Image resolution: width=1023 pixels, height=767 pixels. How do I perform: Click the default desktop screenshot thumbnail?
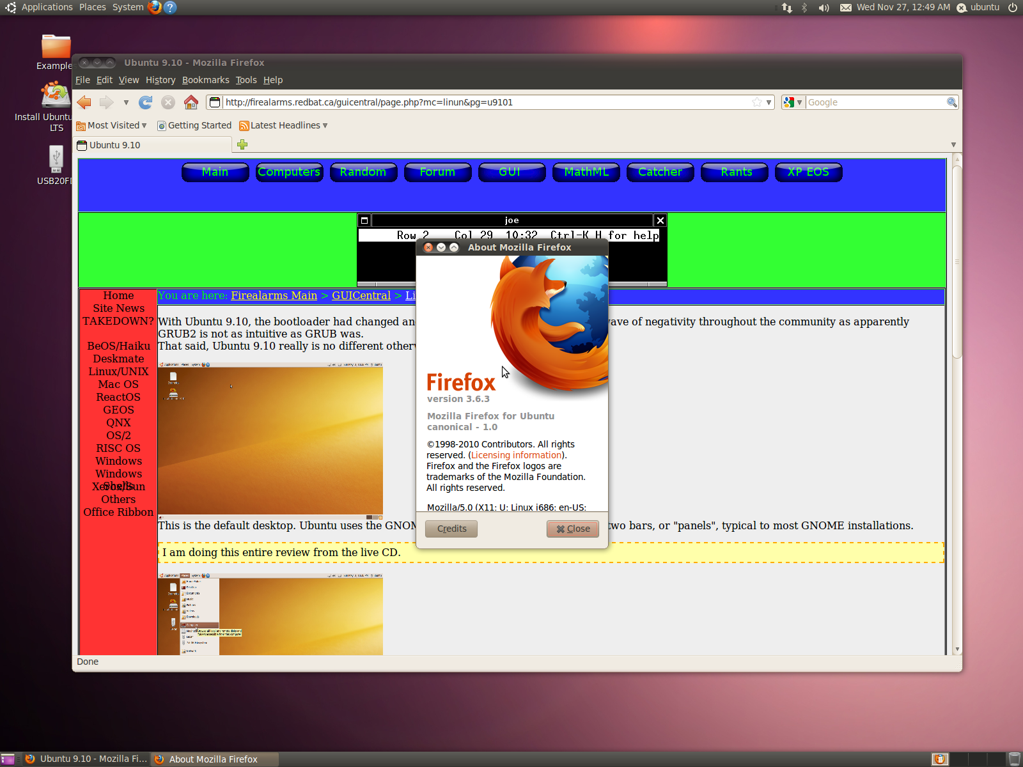click(x=270, y=440)
